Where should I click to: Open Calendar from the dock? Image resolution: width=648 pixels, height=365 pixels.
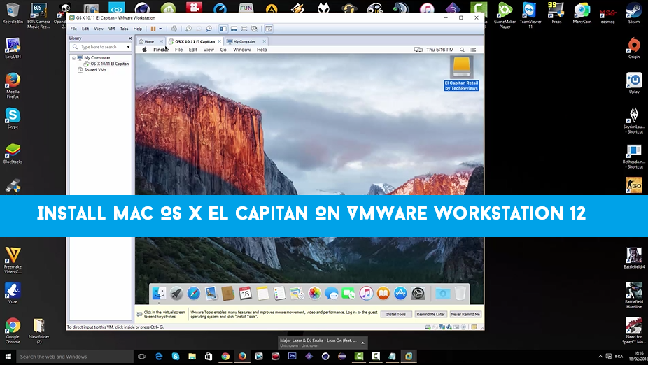[245, 294]
